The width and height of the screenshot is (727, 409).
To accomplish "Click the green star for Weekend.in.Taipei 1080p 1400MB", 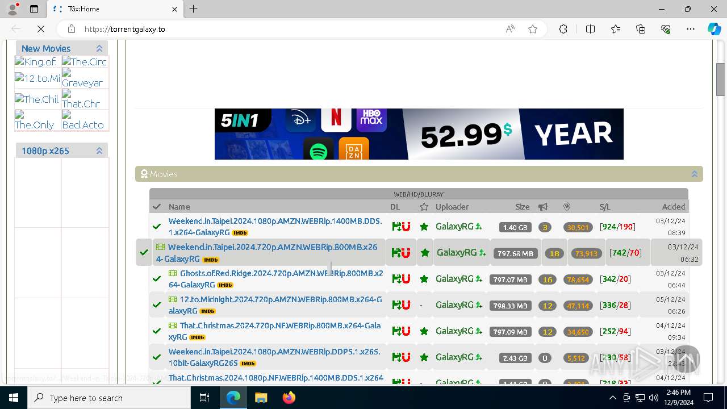I will 424,227.
